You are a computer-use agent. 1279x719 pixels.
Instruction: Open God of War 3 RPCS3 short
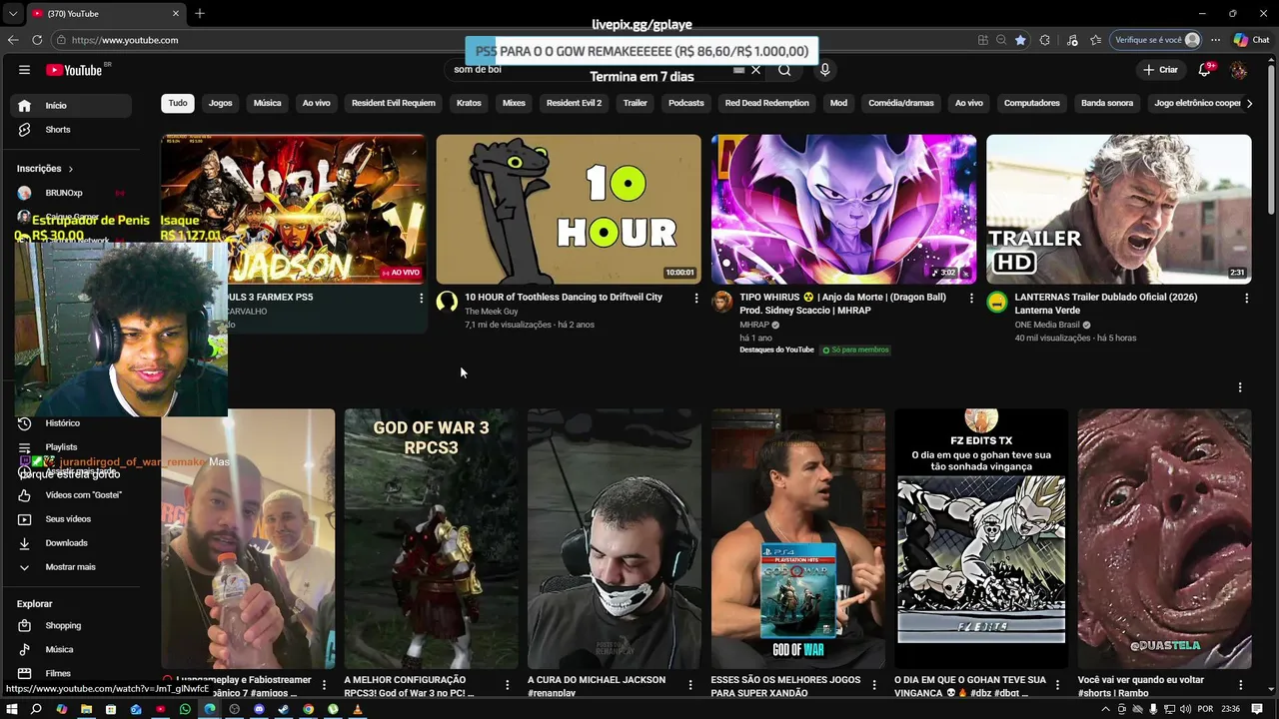click(x=431, y=539)
